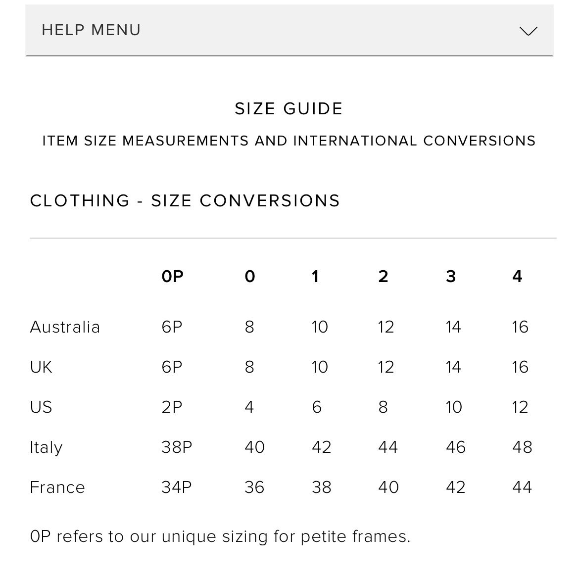Click the 46 value in Italy row

point(455,447)
